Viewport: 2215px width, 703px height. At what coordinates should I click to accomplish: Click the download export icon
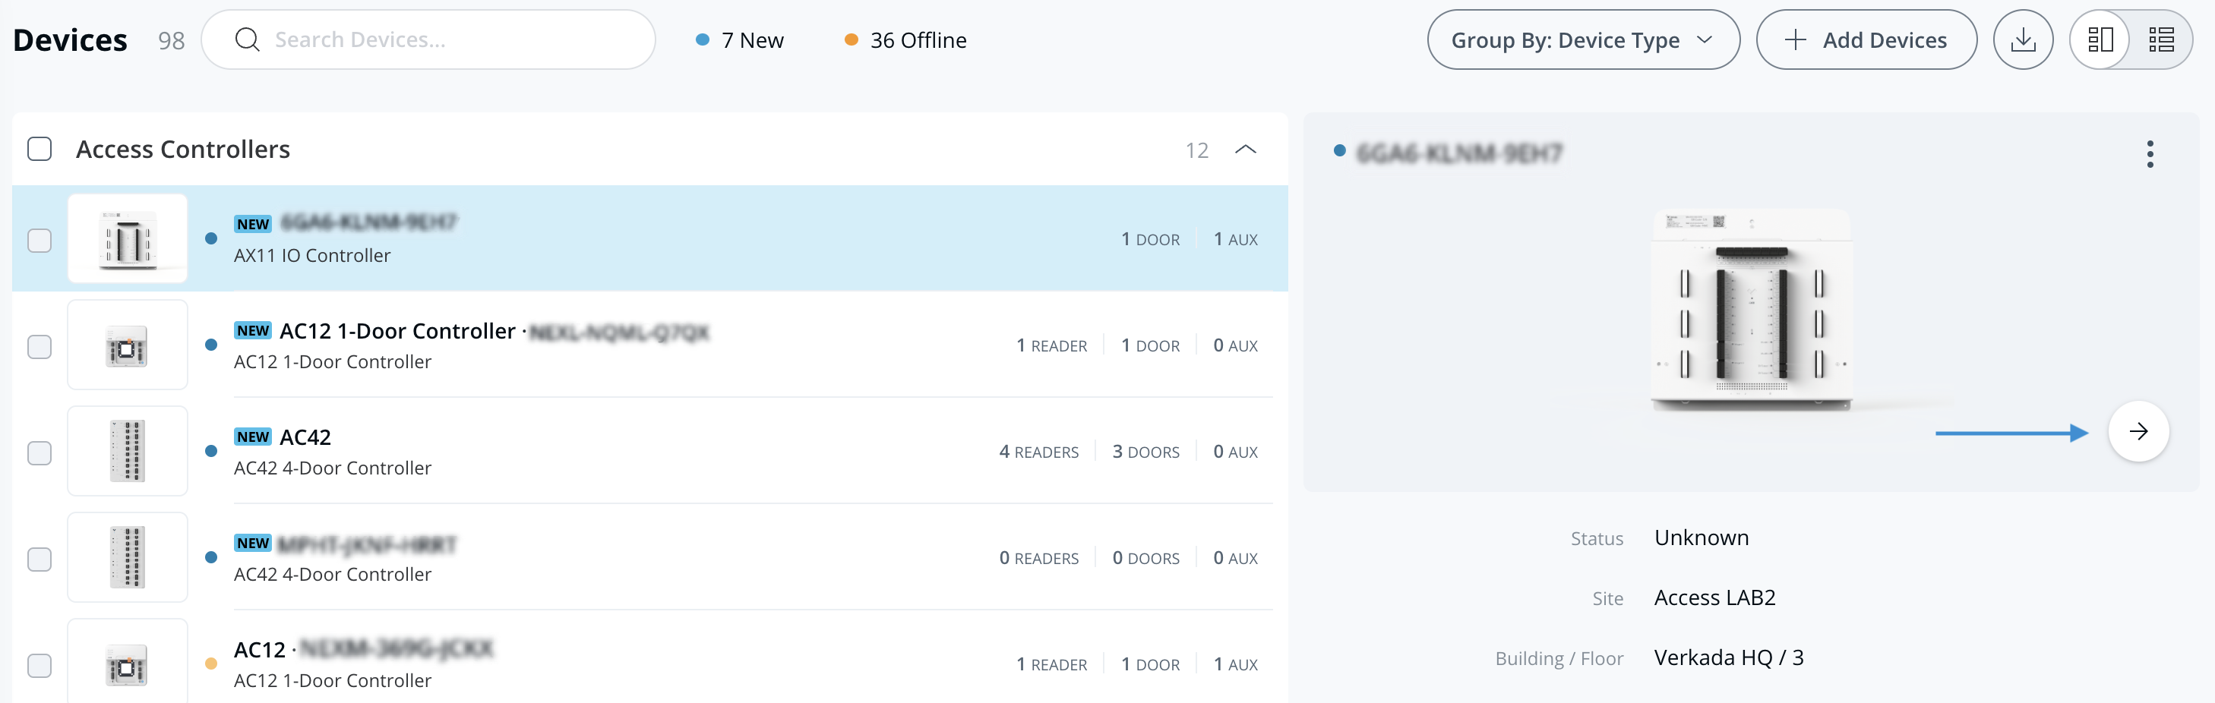pos(2022,39)
